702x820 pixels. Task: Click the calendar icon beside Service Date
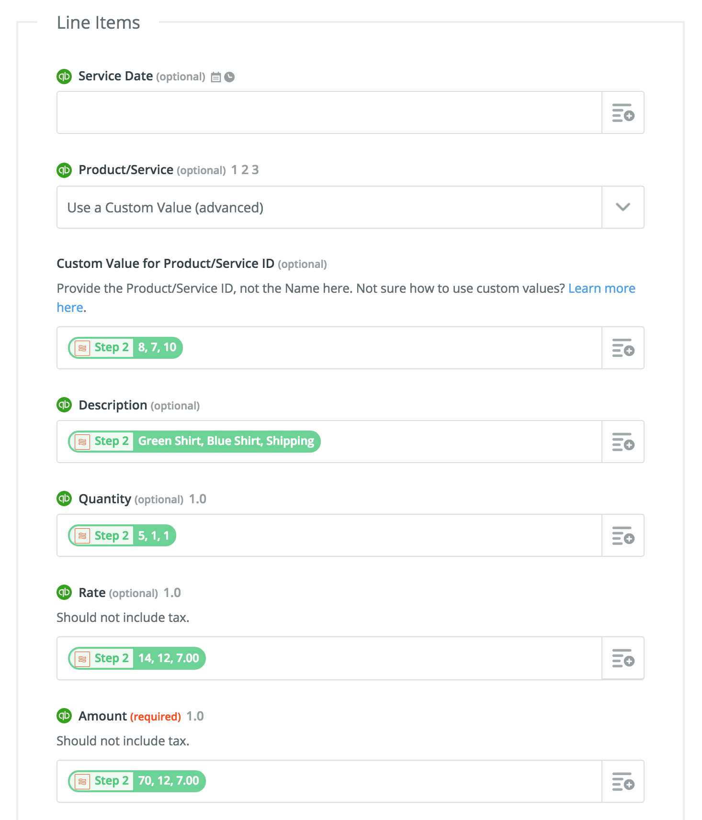pos(216,77)
